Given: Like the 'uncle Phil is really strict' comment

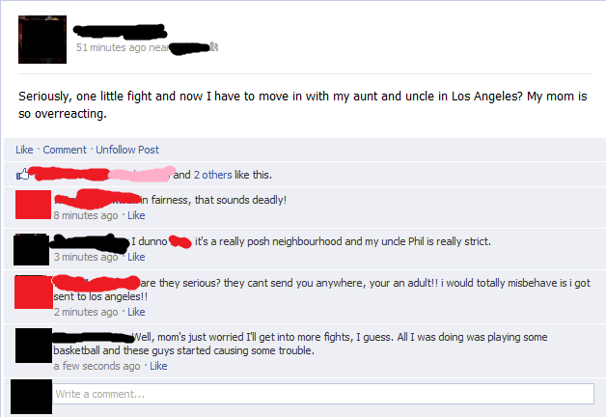Looking at the screenshot, I should click(136, 257).
